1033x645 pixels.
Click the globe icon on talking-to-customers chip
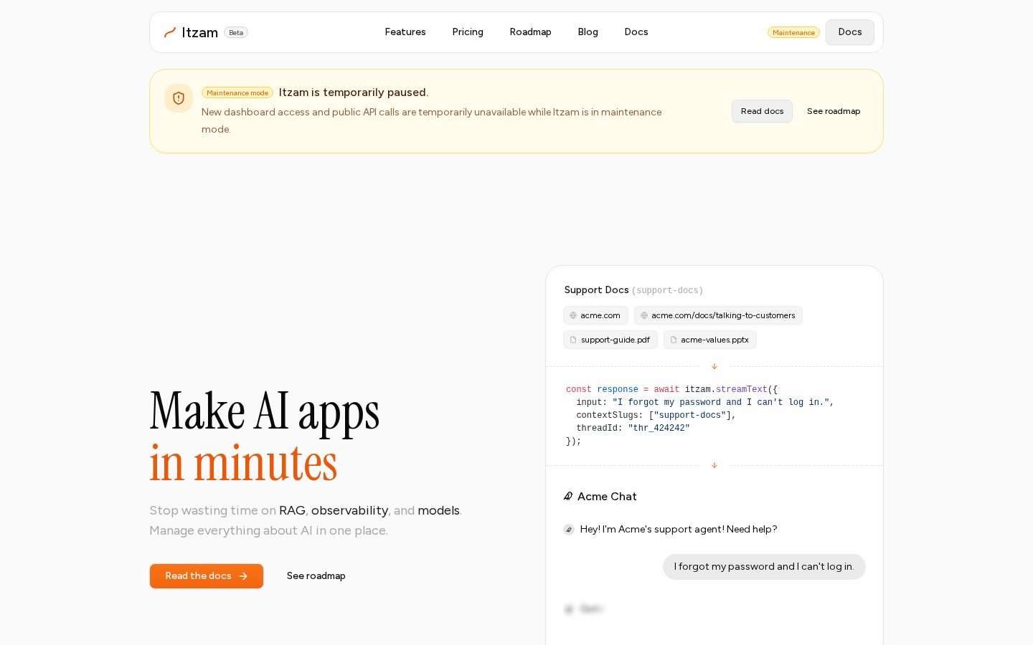coord(644,315)
